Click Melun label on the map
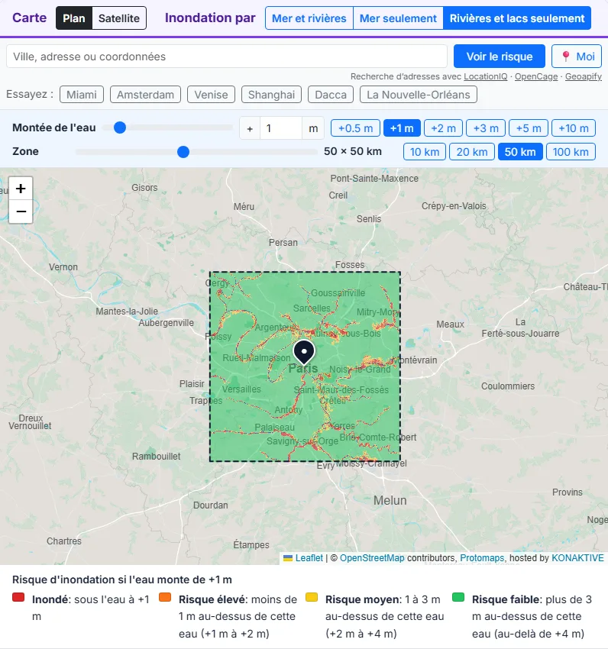The height and width of the screenshot is (649, 608). point(390,500)
